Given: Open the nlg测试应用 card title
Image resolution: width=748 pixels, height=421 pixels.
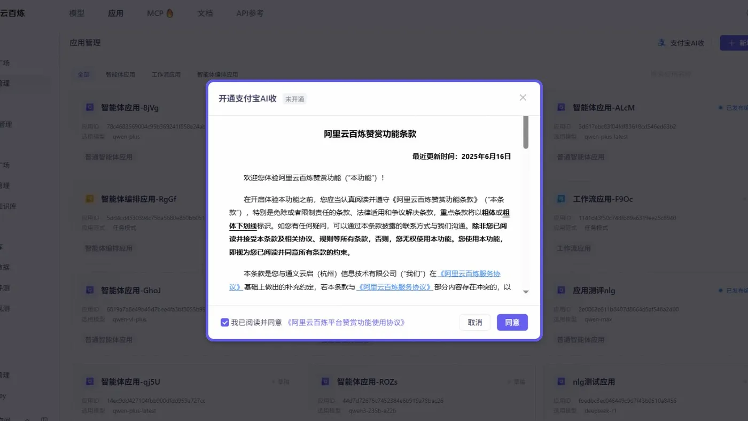Looking at the screenshot, I should [x=594, y=381].
